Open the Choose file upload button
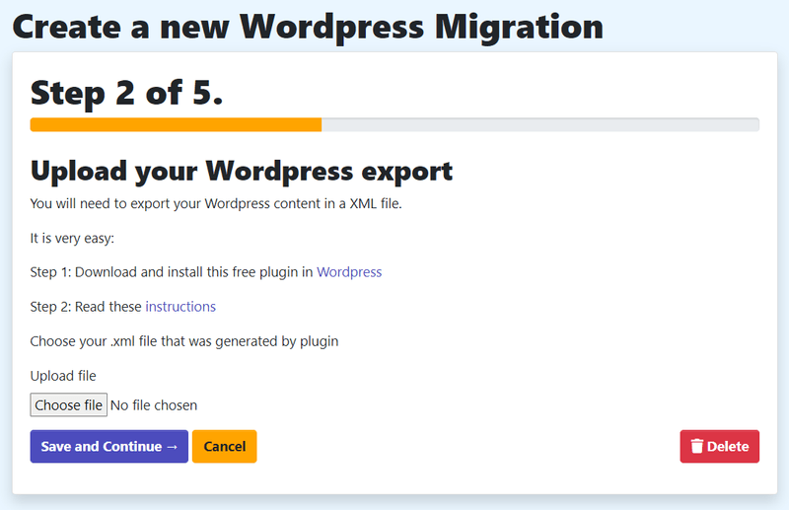Screen dimensions: 789x510 [68, 404]
